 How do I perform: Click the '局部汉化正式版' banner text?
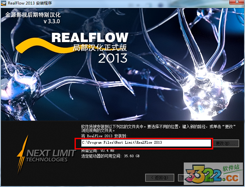point(100,48)
